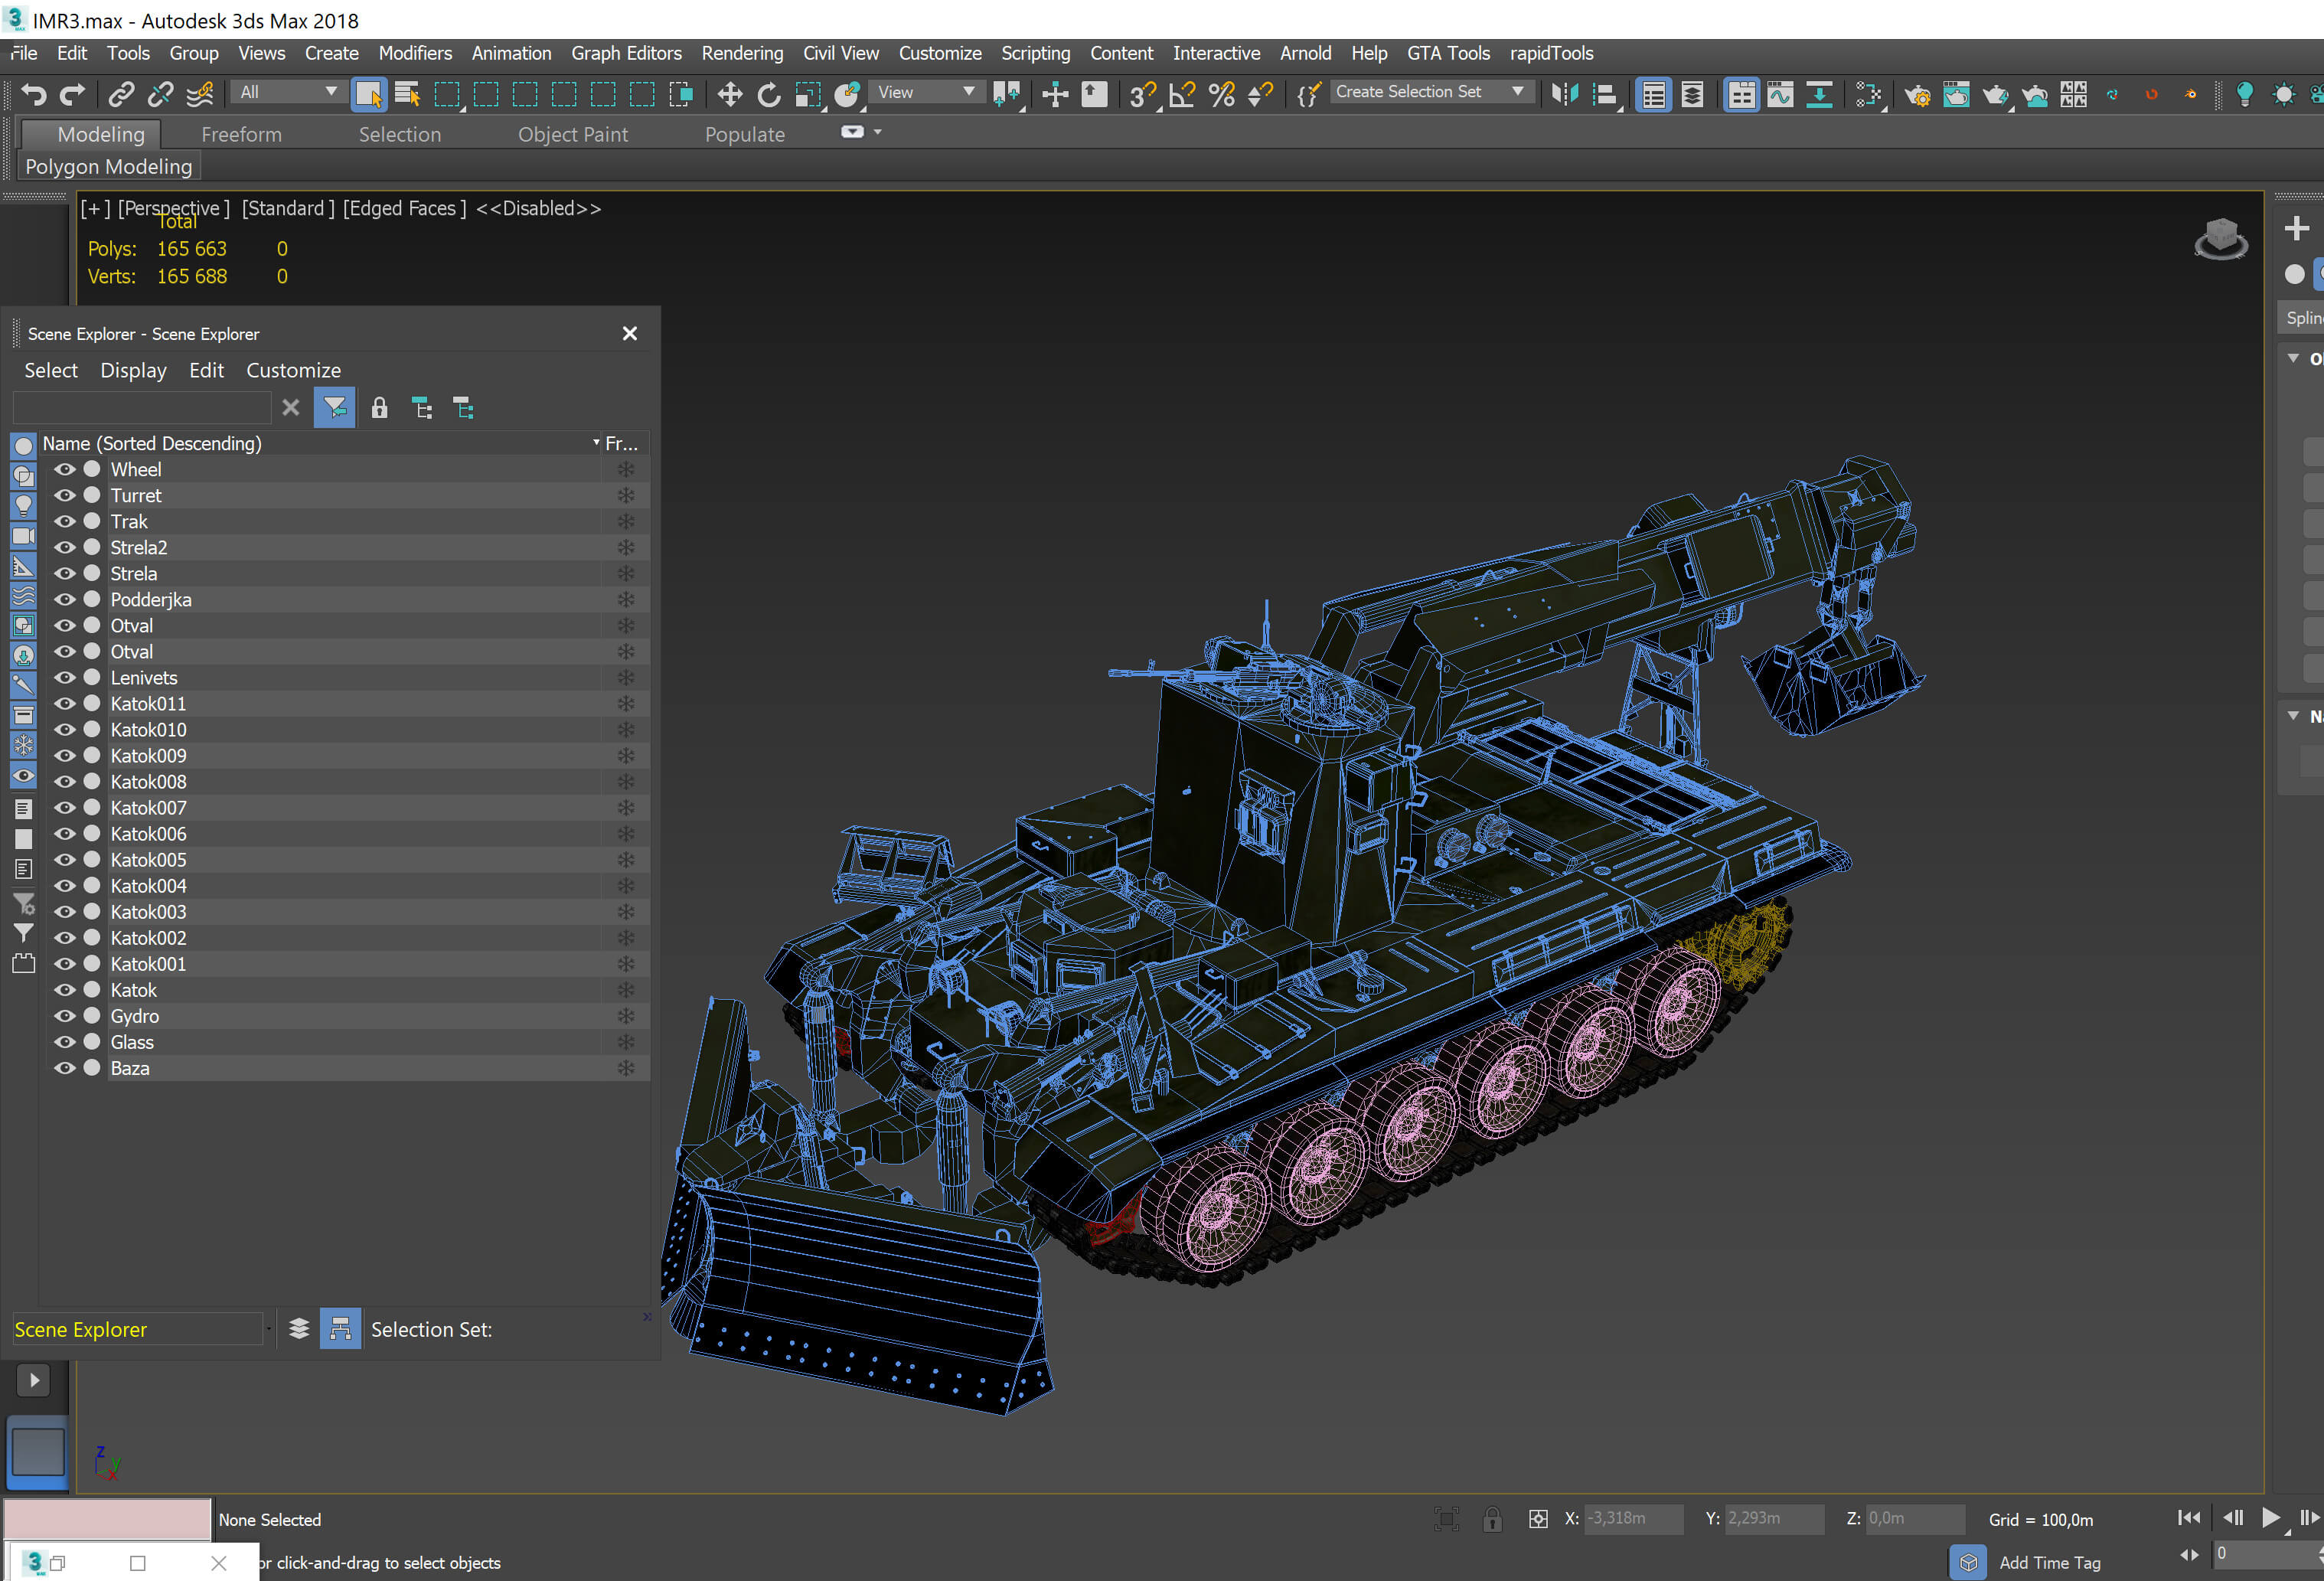This screenshot has width=2324, height=1581.
Task: Toggle the Scene Explorer toolbar icon
Action: [1653, 95]
